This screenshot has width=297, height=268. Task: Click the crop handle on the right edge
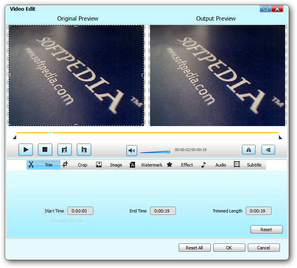point(143,75)
